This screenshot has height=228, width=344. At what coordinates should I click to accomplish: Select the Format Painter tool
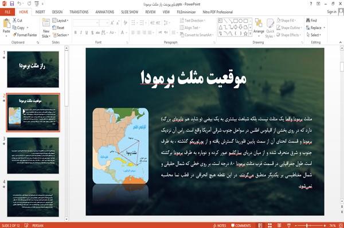(x=25, y=35)
